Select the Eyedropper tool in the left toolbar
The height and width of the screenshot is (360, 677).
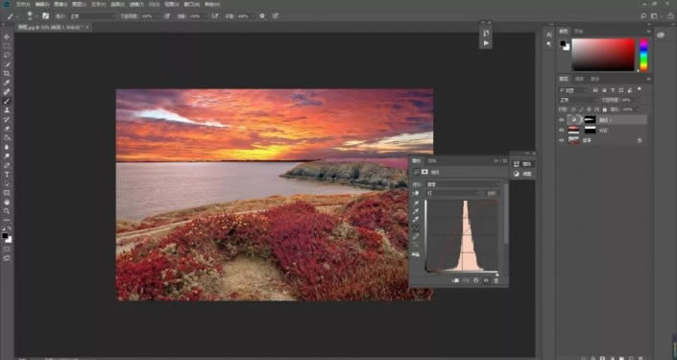pyautogui.click(x=7, y=83)
